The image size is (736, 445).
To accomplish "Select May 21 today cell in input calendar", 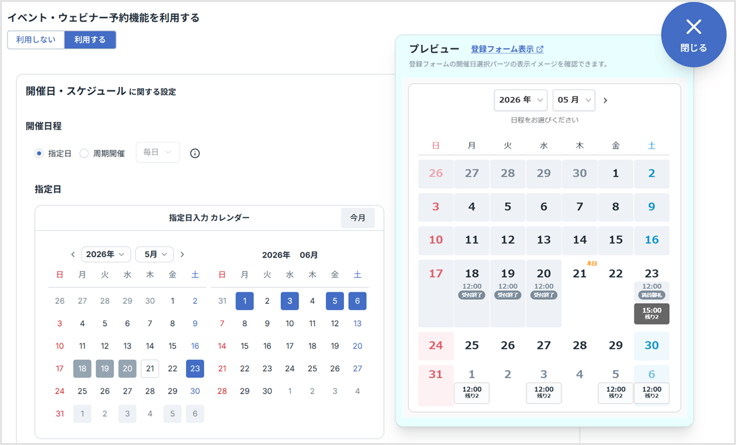I will click(x=150, y=369).
